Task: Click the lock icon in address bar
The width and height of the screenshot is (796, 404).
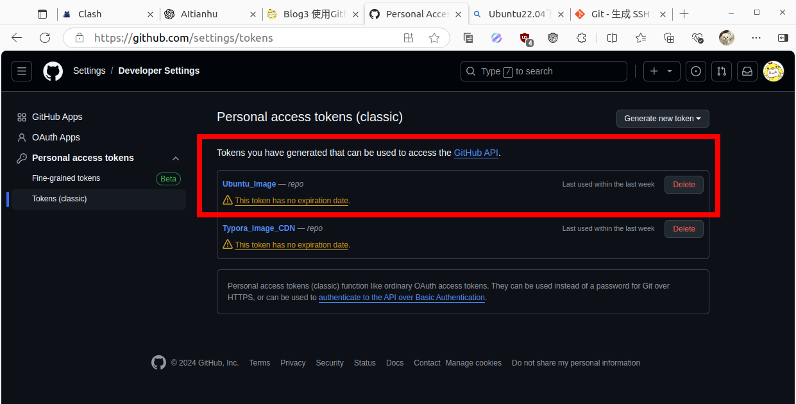Action: [x=80, y=38]
